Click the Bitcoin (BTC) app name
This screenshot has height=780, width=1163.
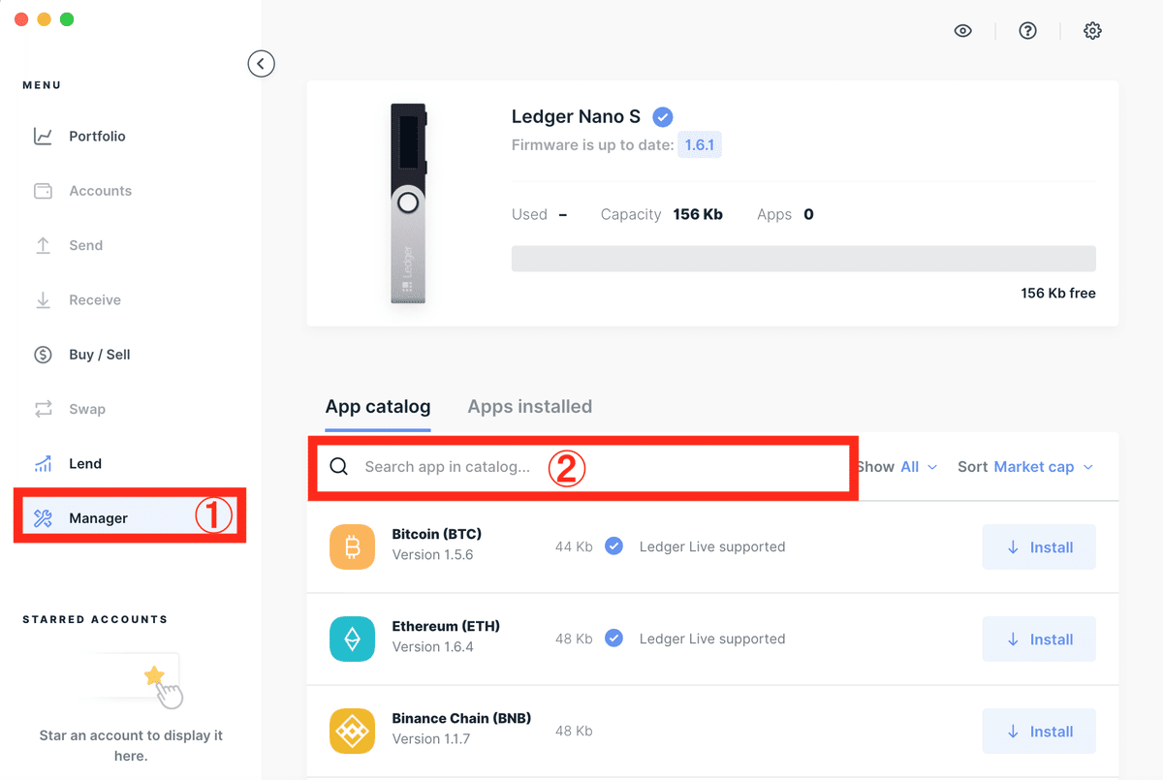click(x=436, y=534)
